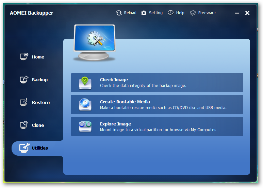263x188 pixels.
Task: Open the Home tab label
Action: 38,57
